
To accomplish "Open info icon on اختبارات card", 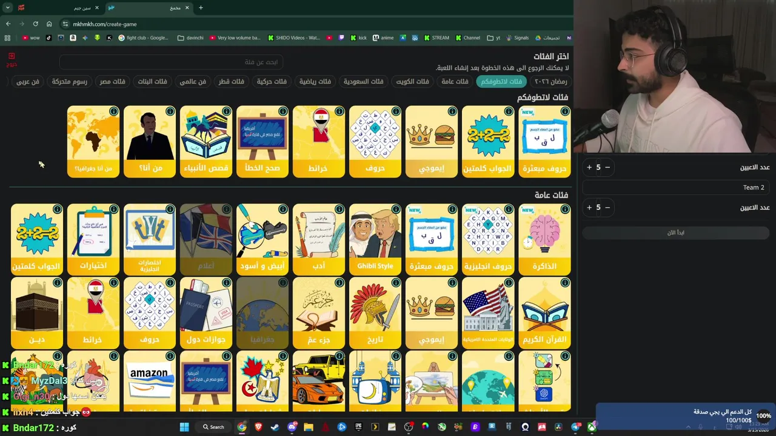I will [113, 210].
